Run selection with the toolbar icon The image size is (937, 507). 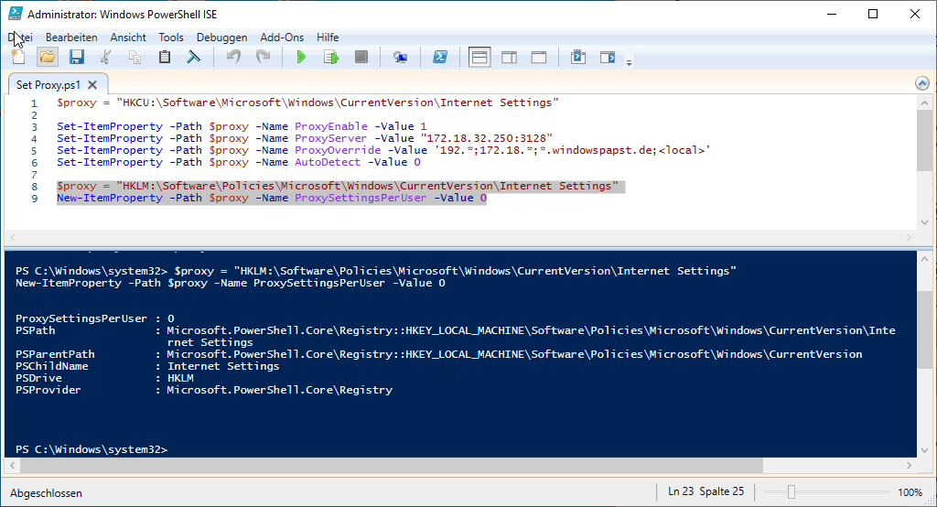330,57
